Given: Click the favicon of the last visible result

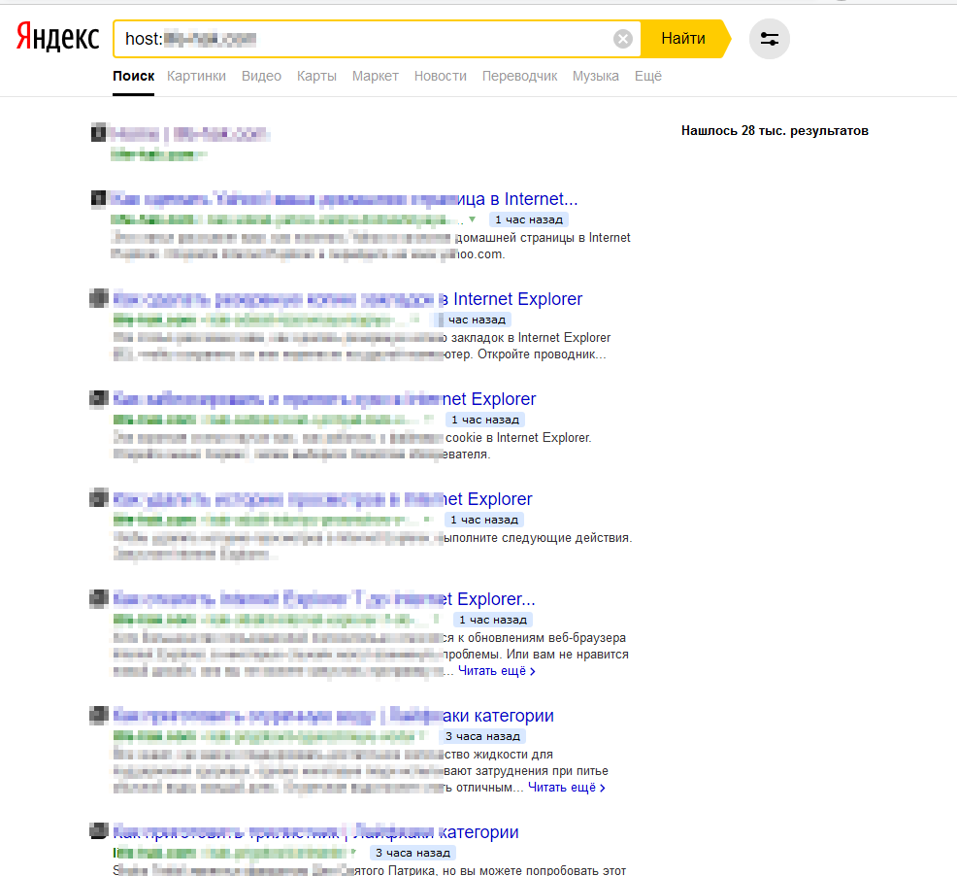Looking at the screenshot, I should point(98,832).
